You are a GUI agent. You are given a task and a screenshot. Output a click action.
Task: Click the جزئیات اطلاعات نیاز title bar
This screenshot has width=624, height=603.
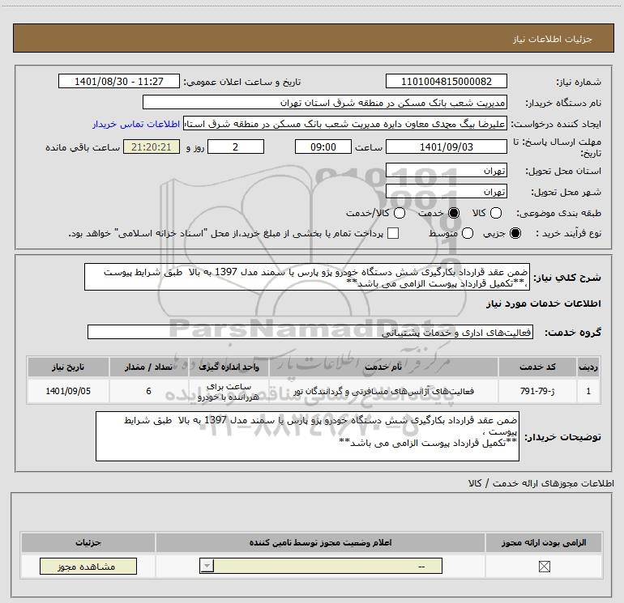pos(314,38)
